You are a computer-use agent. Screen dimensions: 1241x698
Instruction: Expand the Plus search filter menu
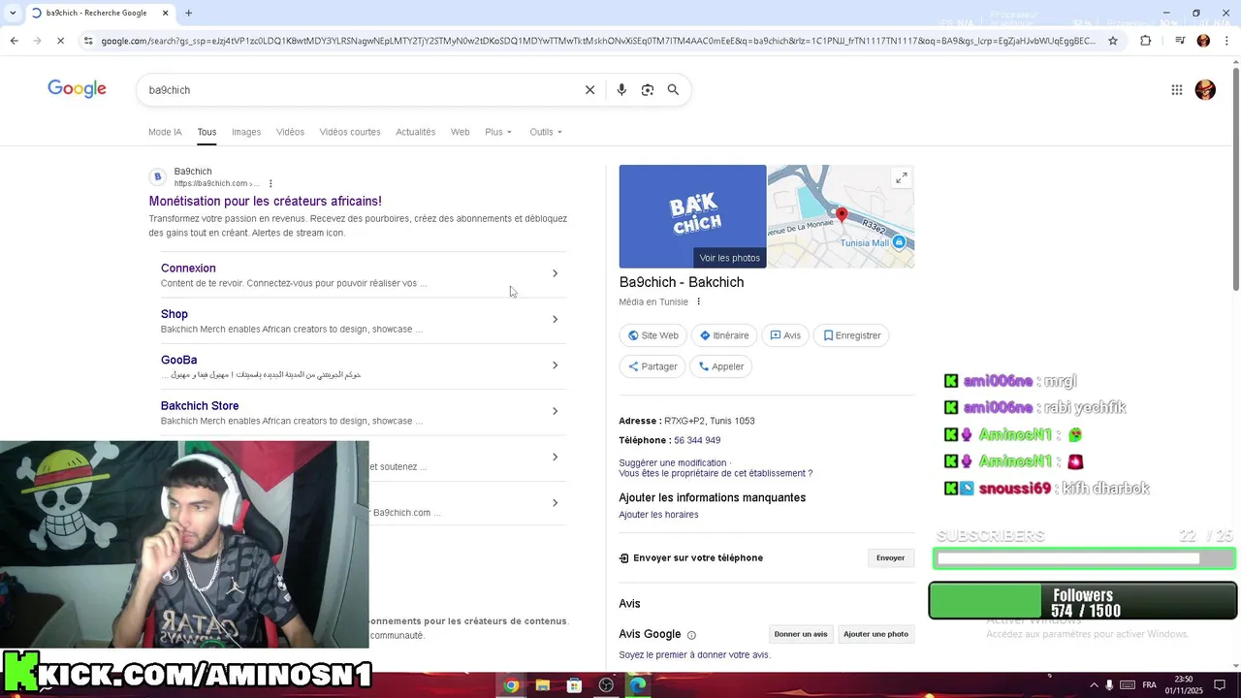tap(498, 132)
